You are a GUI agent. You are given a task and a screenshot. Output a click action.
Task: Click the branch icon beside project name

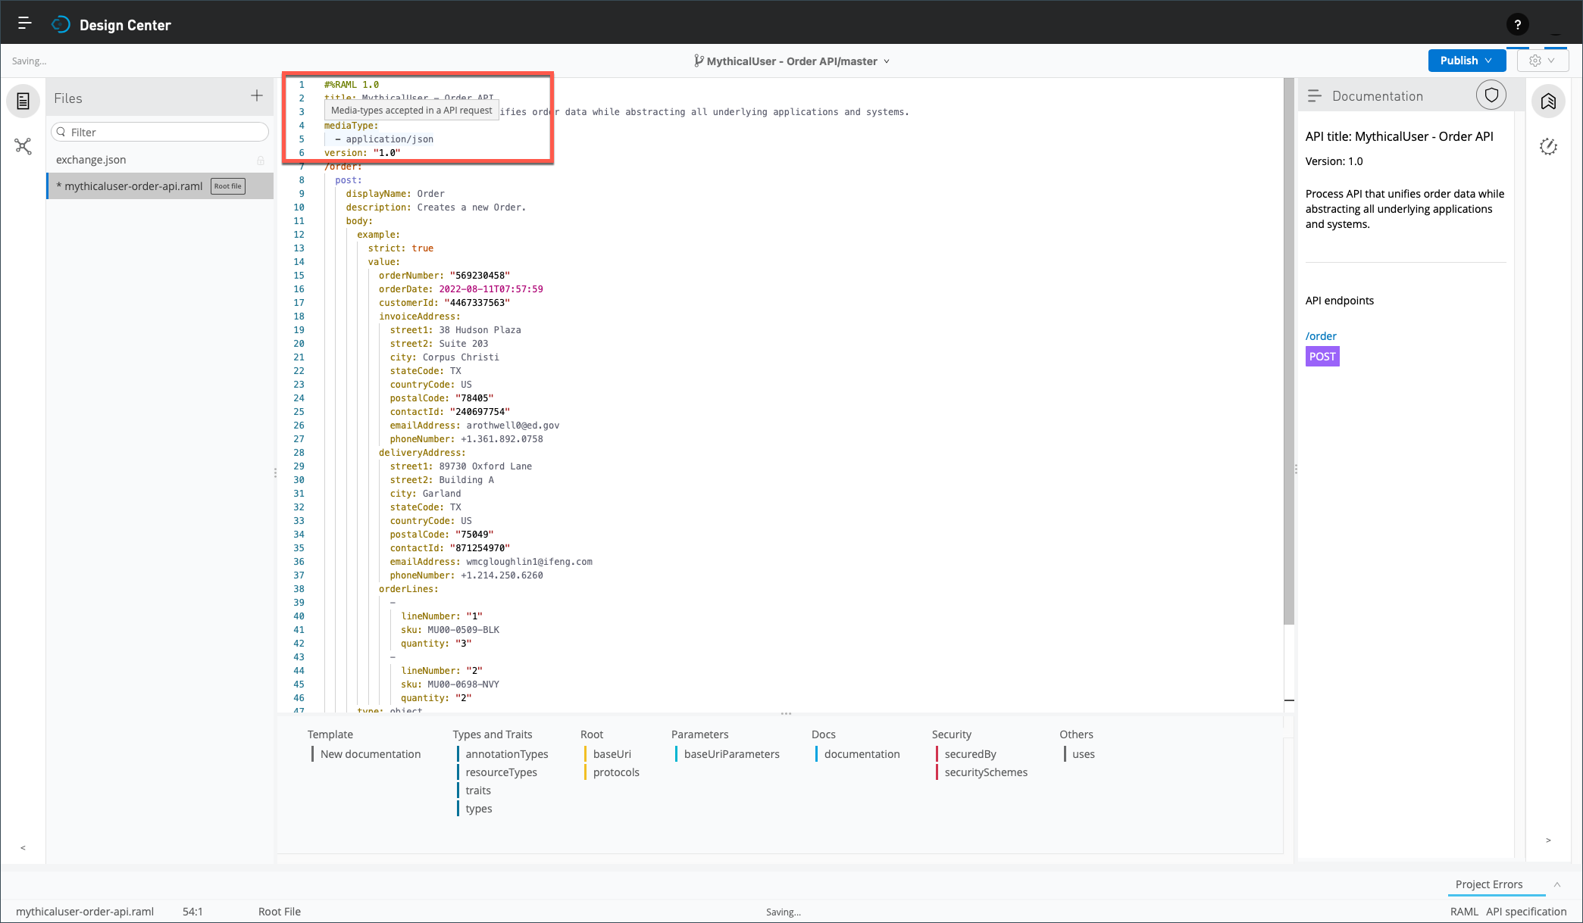699,61
